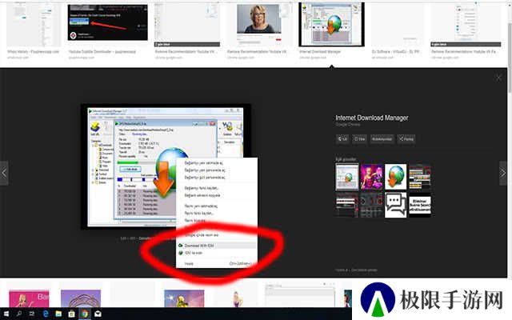
Task: Switch to Google Chrome in the taskbar
Action: point(85,314)
